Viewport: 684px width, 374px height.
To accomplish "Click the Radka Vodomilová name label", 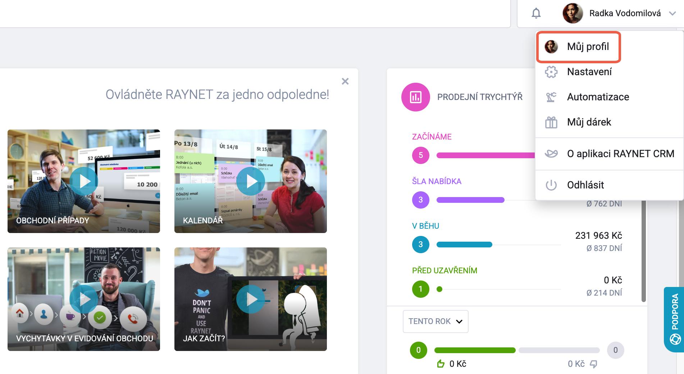I will tap(625, 13).
